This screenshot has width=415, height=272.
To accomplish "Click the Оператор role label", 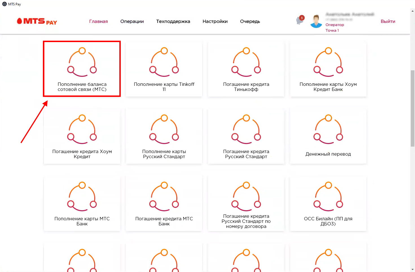I will [x=335, y=25].
